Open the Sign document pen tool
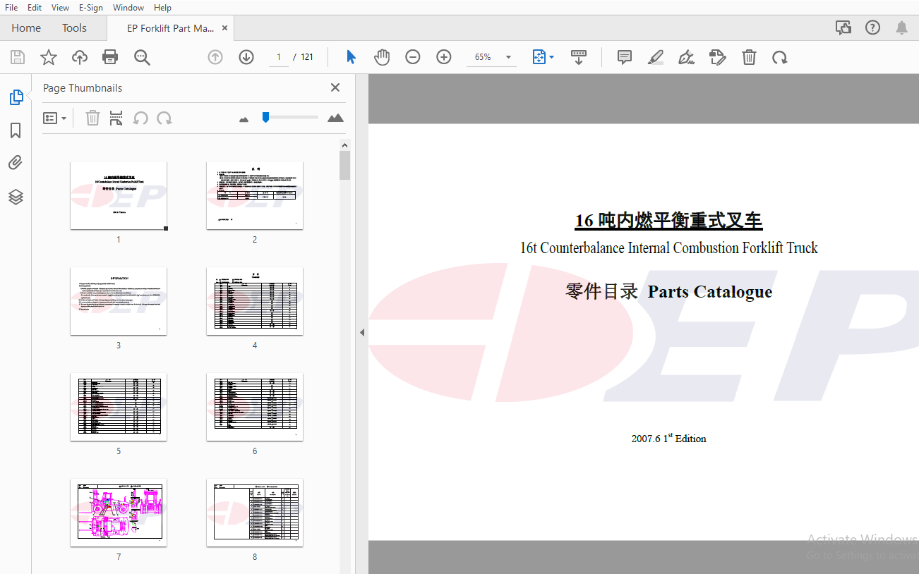 (686, 57)
